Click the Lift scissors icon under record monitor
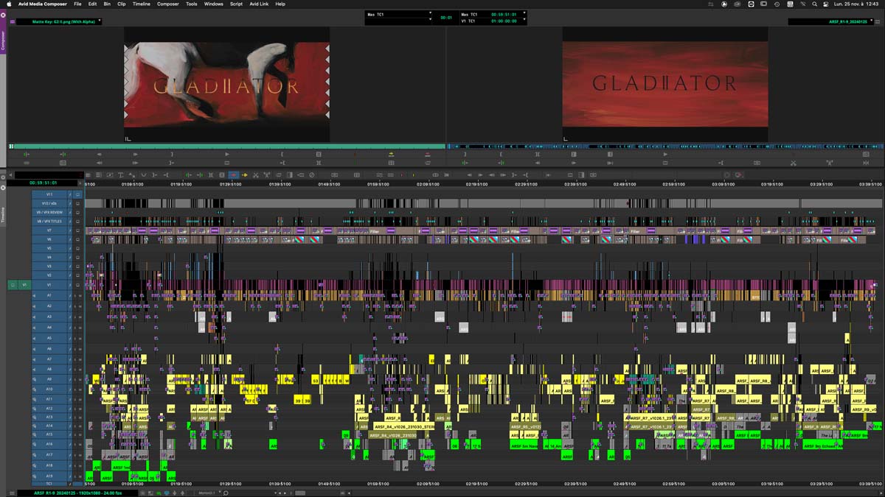This screenshot has height=497, width=885. click(793, 163)
